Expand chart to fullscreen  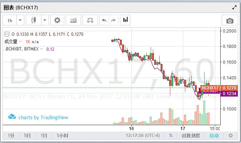click(234, 8)
